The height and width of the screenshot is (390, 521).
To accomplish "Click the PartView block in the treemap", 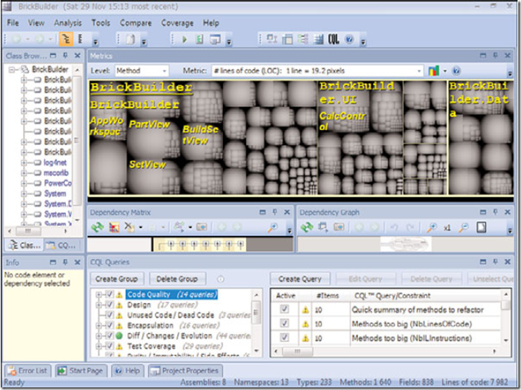I will point(149,125).
